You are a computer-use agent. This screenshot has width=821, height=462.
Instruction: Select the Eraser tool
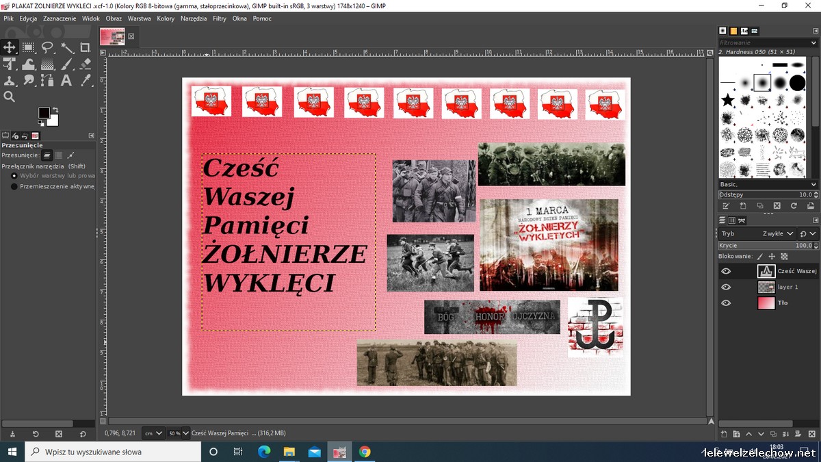click(85, 64)
